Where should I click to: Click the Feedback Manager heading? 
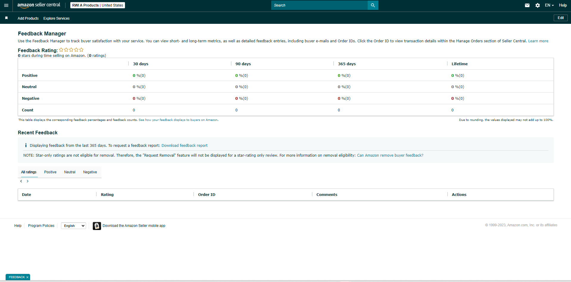point(42,34)
